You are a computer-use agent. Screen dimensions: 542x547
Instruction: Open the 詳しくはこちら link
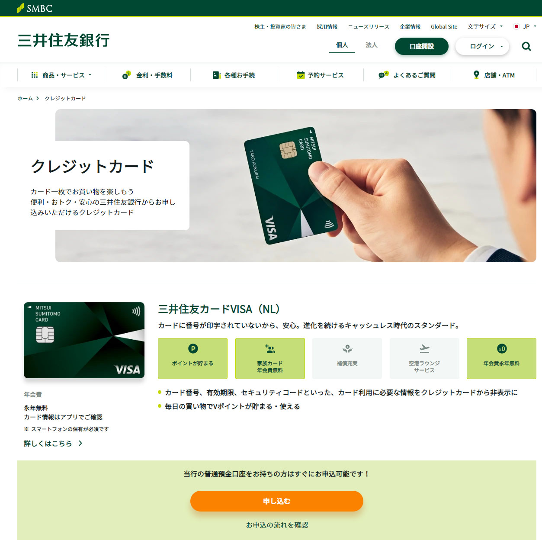(53, 444)
